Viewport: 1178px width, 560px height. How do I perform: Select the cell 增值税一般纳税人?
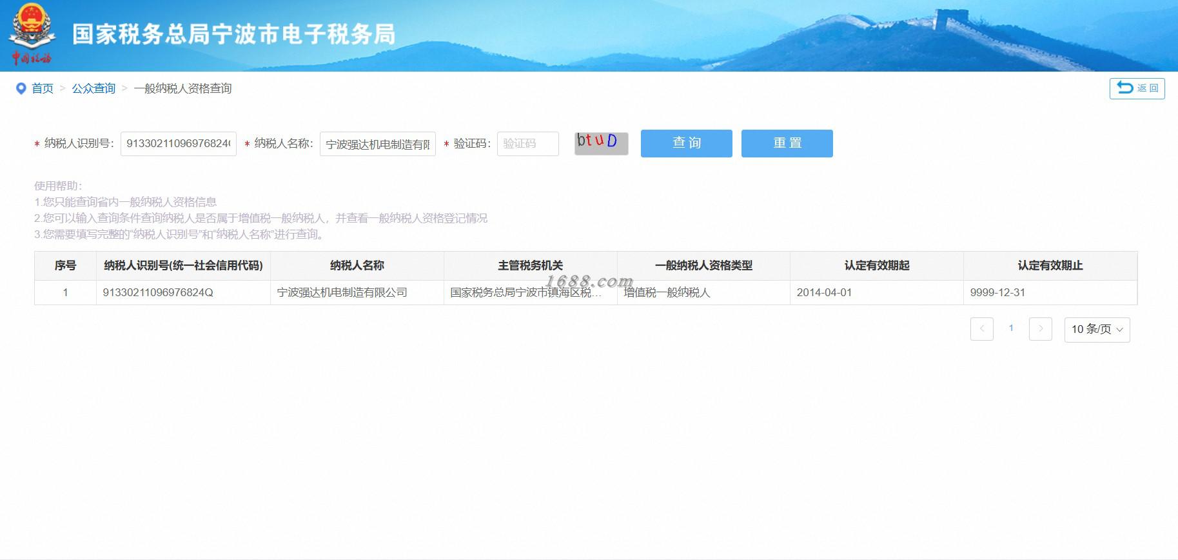703,292
